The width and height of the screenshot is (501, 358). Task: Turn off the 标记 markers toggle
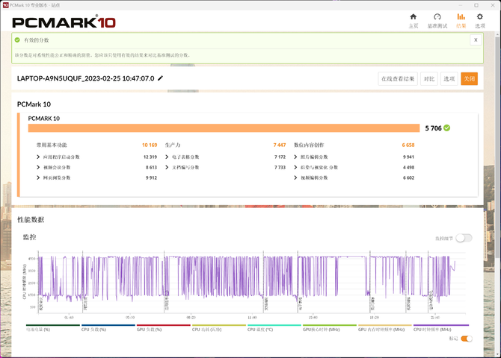[x=467, y=339]
